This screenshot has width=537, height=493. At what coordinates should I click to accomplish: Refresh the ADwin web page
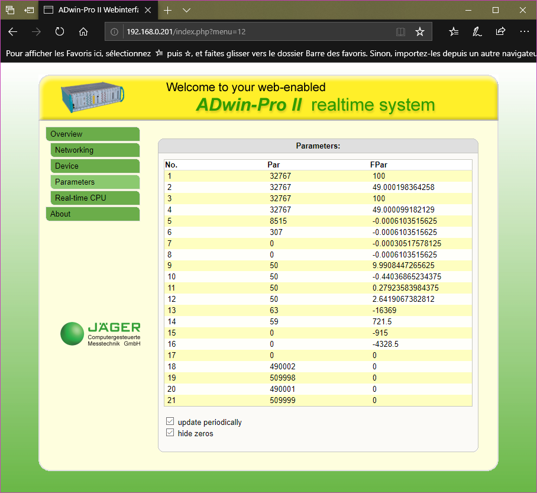pyautogui.click(x=60, y=32)
